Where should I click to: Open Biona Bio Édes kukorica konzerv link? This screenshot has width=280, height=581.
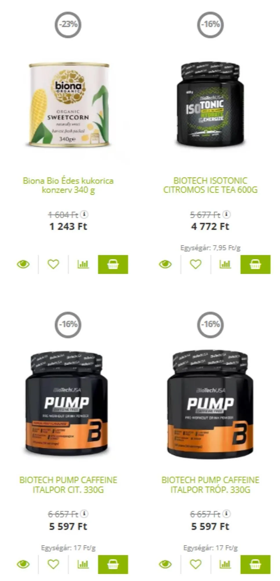(68, 185)
